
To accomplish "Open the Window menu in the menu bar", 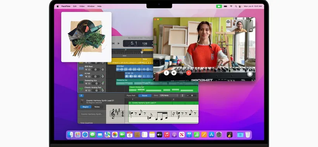I will pos(91,6).
